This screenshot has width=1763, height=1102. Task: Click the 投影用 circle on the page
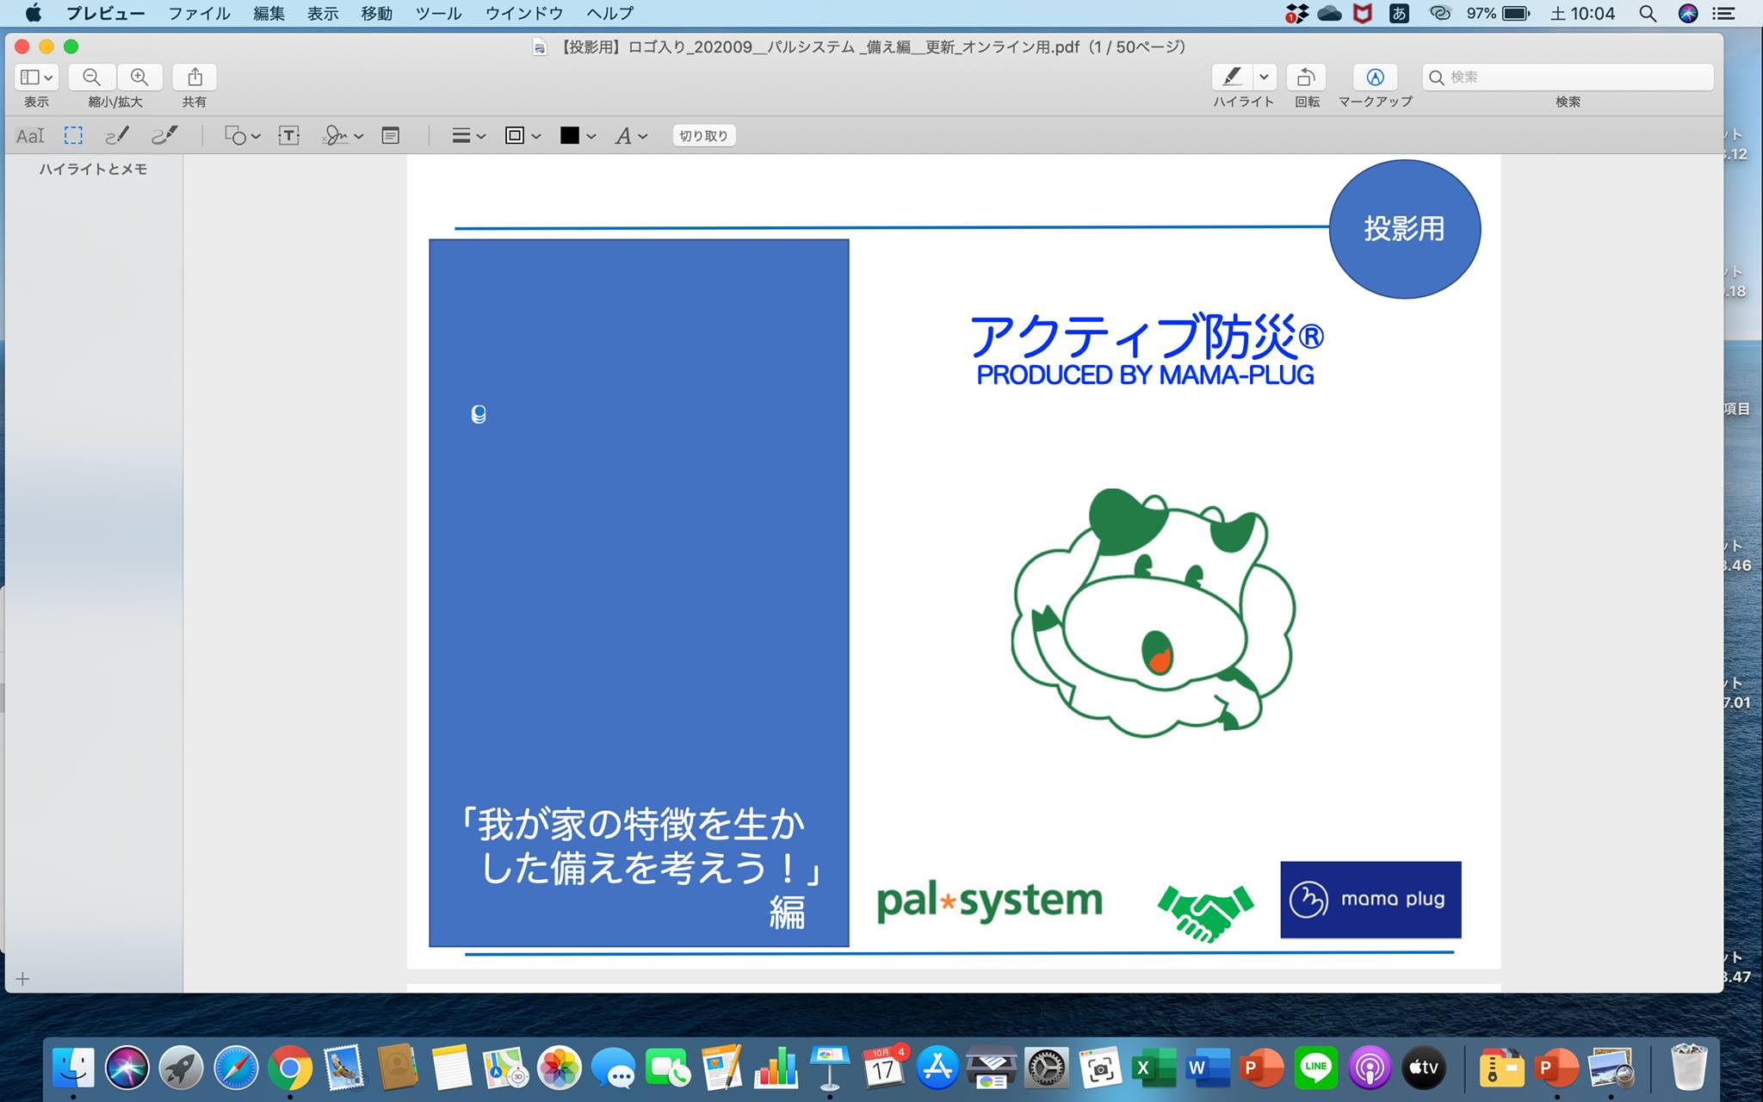tap(1404, 229)
